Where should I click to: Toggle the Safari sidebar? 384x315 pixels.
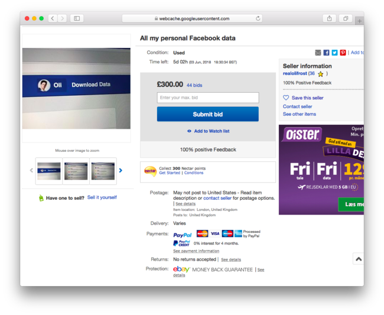click(x=77, y=18)
